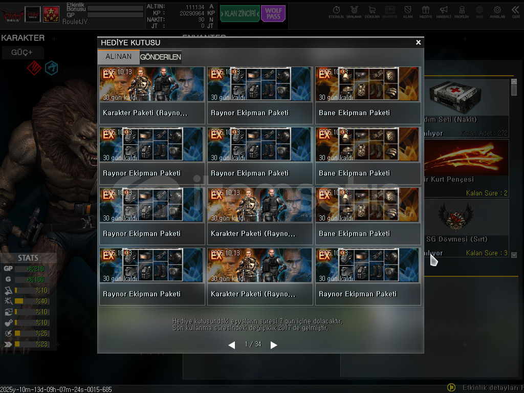Open the Profilim avatar icon
524x393 pixels.
[462, 12]
